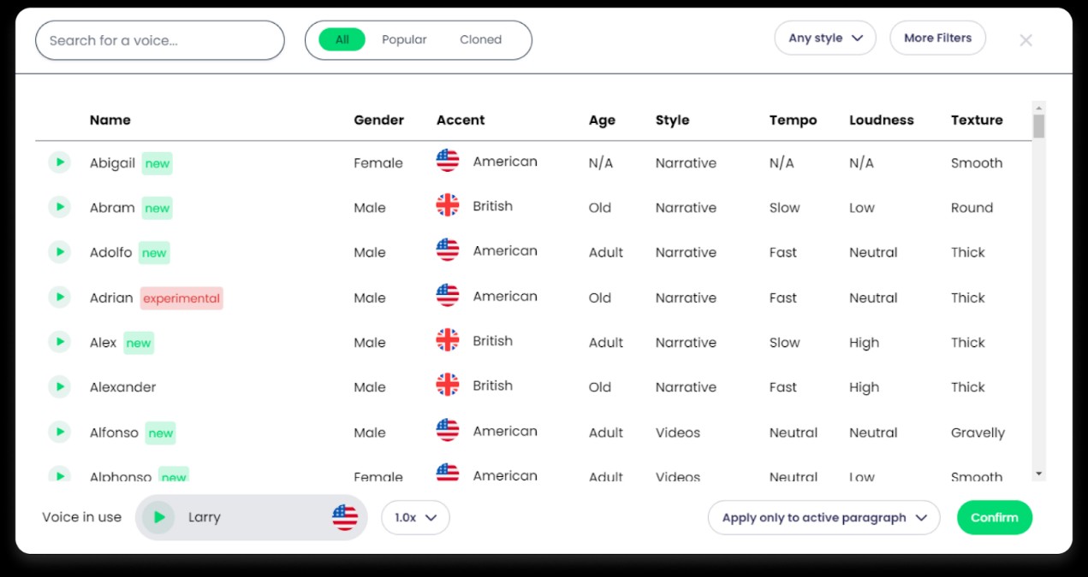Select the Adolfo voice name
The height and width of the screenshot is (577, 1088).
point(110,253)
